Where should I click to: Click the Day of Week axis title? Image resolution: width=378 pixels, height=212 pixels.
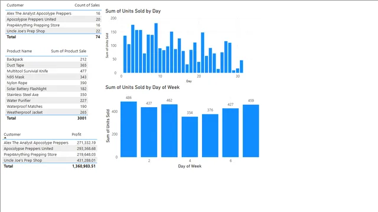tap(190, 166)
